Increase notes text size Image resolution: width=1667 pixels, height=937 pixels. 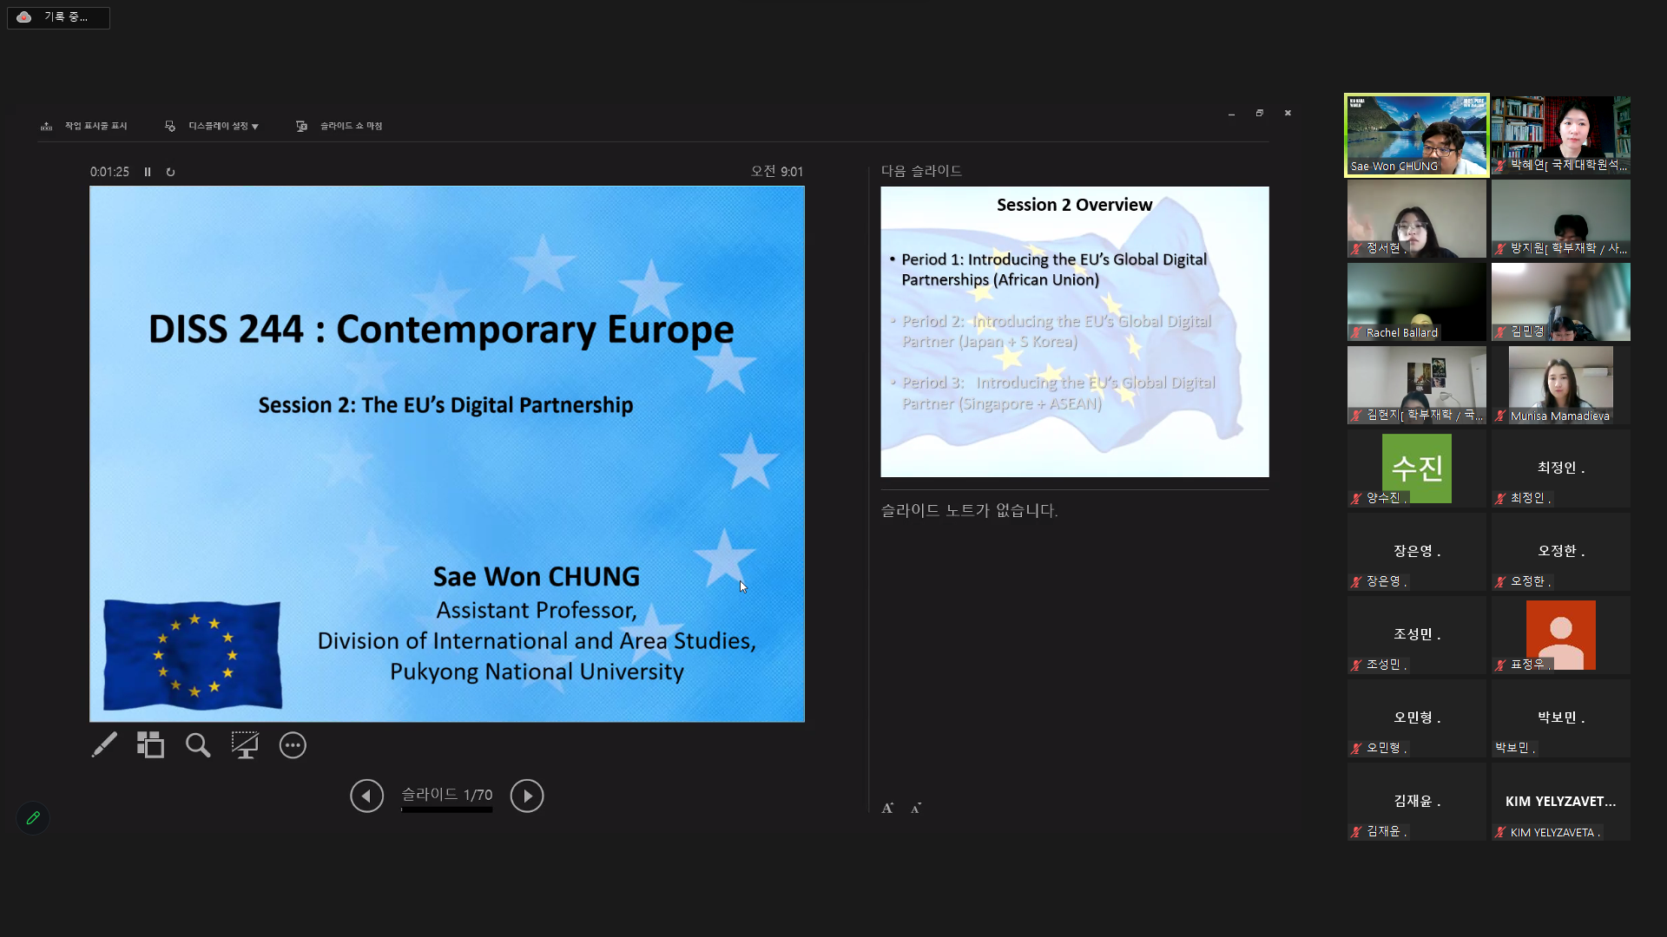(x=887, y=808)
